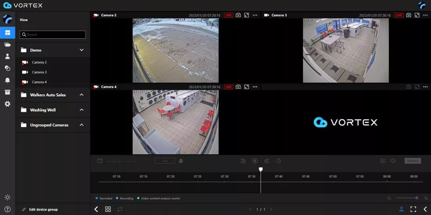This screenshot has width=431, height=215.
Task: Expand Walkers Auto Sales group
Action: pos(81,95)
